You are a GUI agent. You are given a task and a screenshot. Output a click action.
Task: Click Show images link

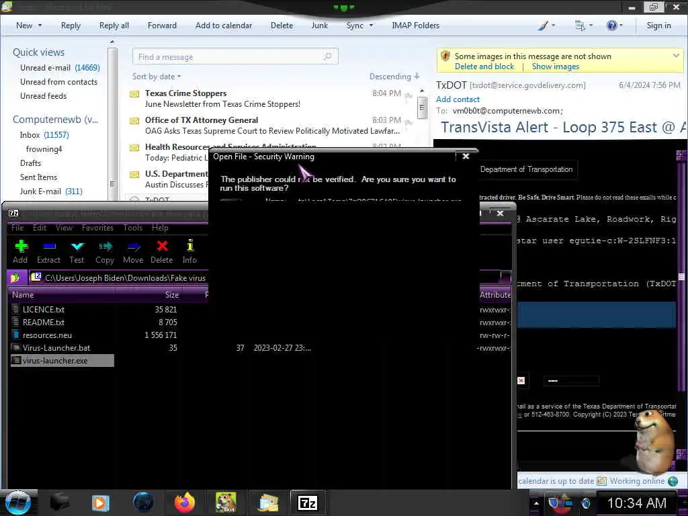click(x=556, y=67)
